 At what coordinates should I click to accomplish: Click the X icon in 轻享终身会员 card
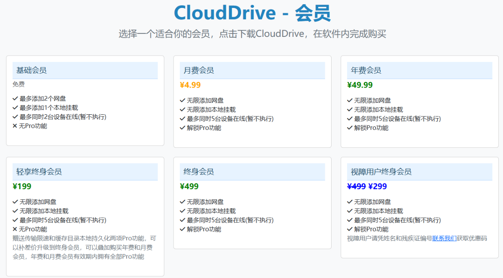tap(16, 229)
